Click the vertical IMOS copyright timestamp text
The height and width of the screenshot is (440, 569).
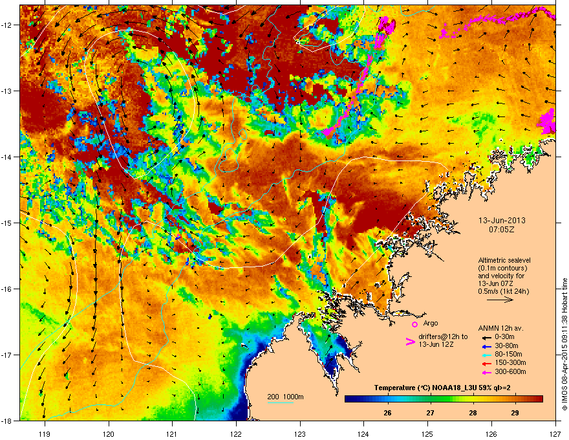[x=564, y=344]
